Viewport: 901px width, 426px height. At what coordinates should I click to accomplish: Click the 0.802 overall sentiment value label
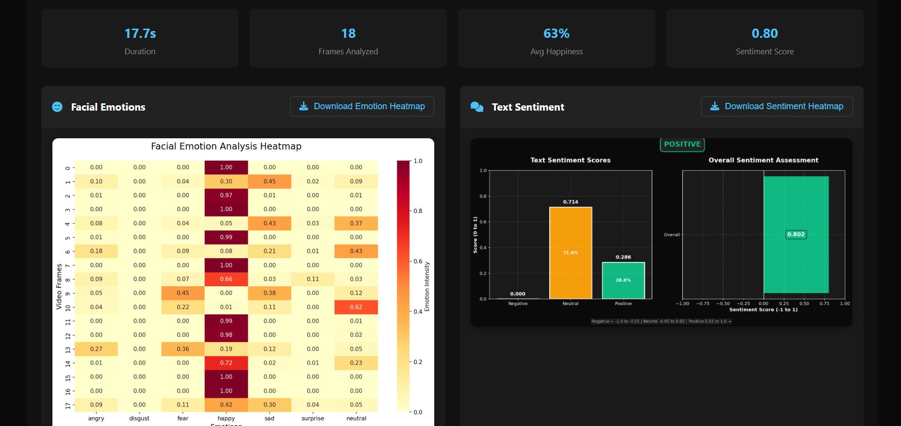point(796,234)
